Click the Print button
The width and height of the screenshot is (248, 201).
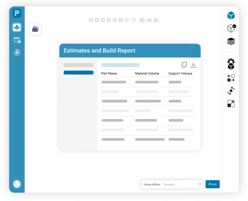[212, 184]
